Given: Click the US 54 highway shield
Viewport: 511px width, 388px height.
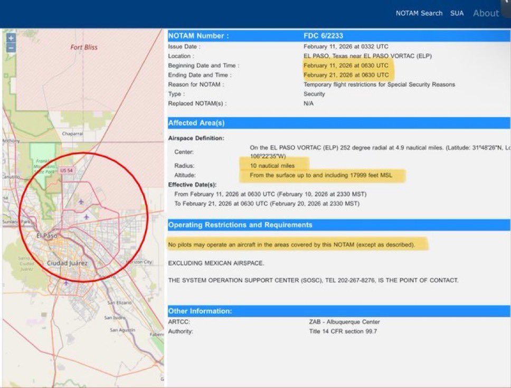Looking at the screenshot, I should 67,171.
